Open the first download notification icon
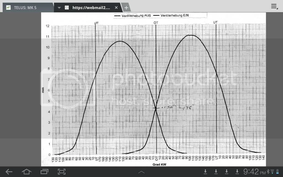 click(205, 172)
